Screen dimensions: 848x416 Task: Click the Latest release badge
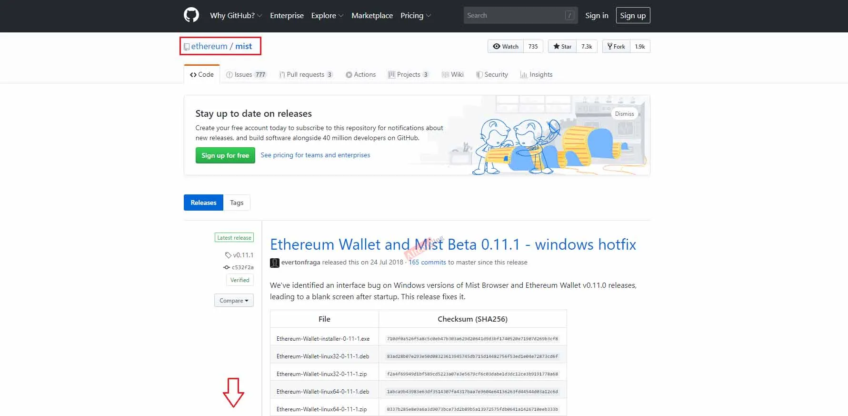point(234,237)
